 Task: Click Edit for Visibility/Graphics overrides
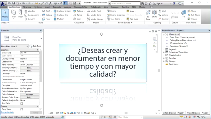(30, 68)
